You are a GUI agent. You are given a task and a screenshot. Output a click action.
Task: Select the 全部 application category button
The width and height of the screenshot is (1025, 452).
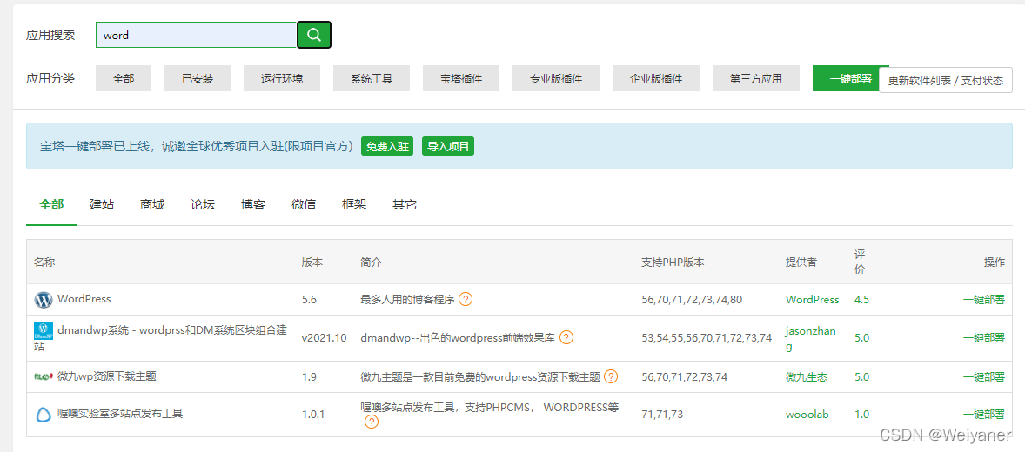click(124, 78)
